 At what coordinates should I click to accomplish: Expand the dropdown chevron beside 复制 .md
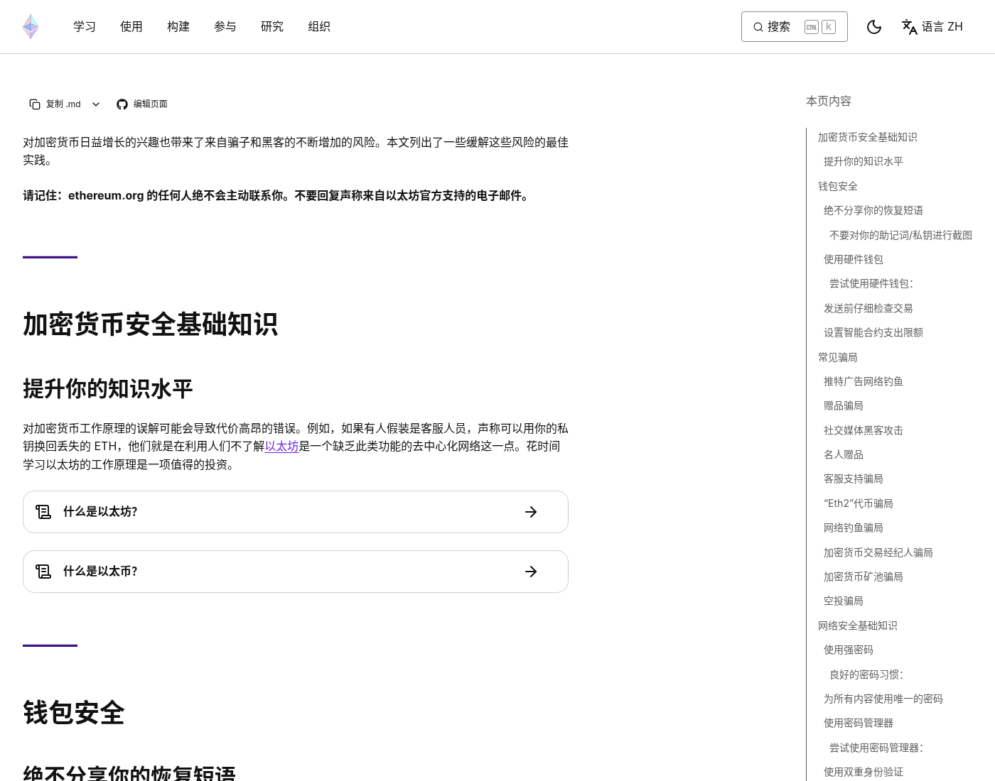pos(96,104)
